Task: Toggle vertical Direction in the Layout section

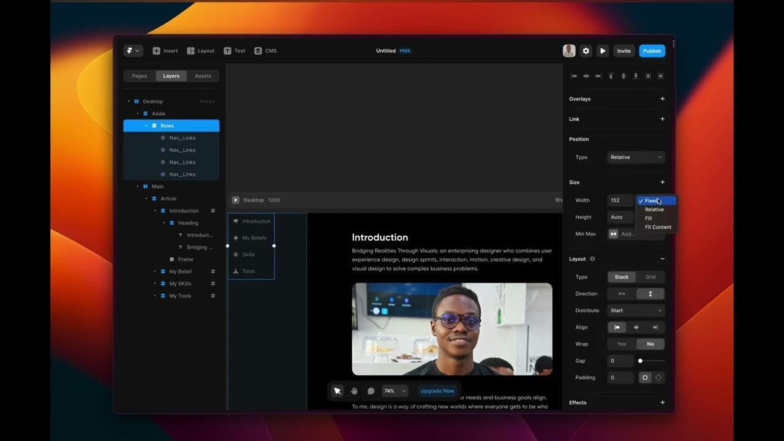Action: tap(650, 293)
